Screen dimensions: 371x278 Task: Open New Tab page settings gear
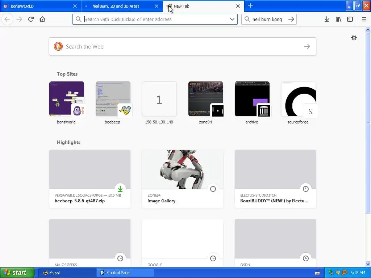click(354, 38)
